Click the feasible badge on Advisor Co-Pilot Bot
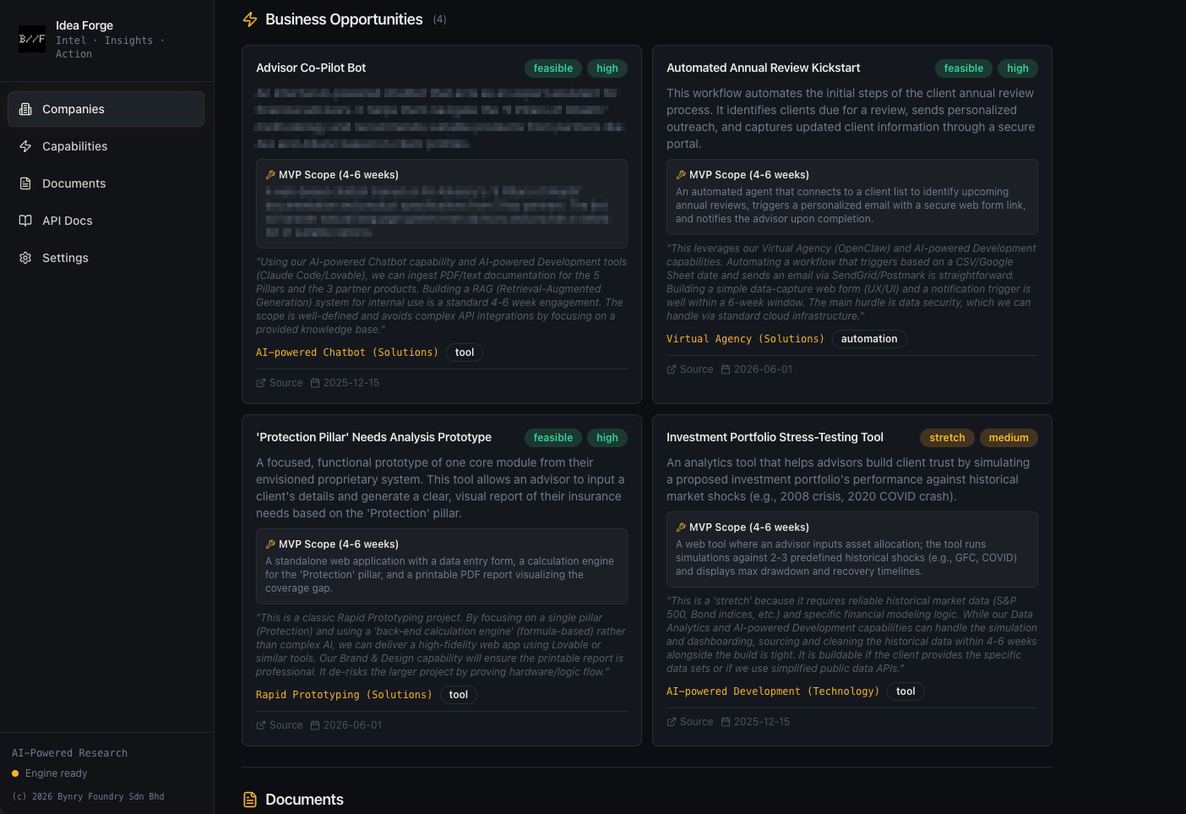 click(553, 68)
